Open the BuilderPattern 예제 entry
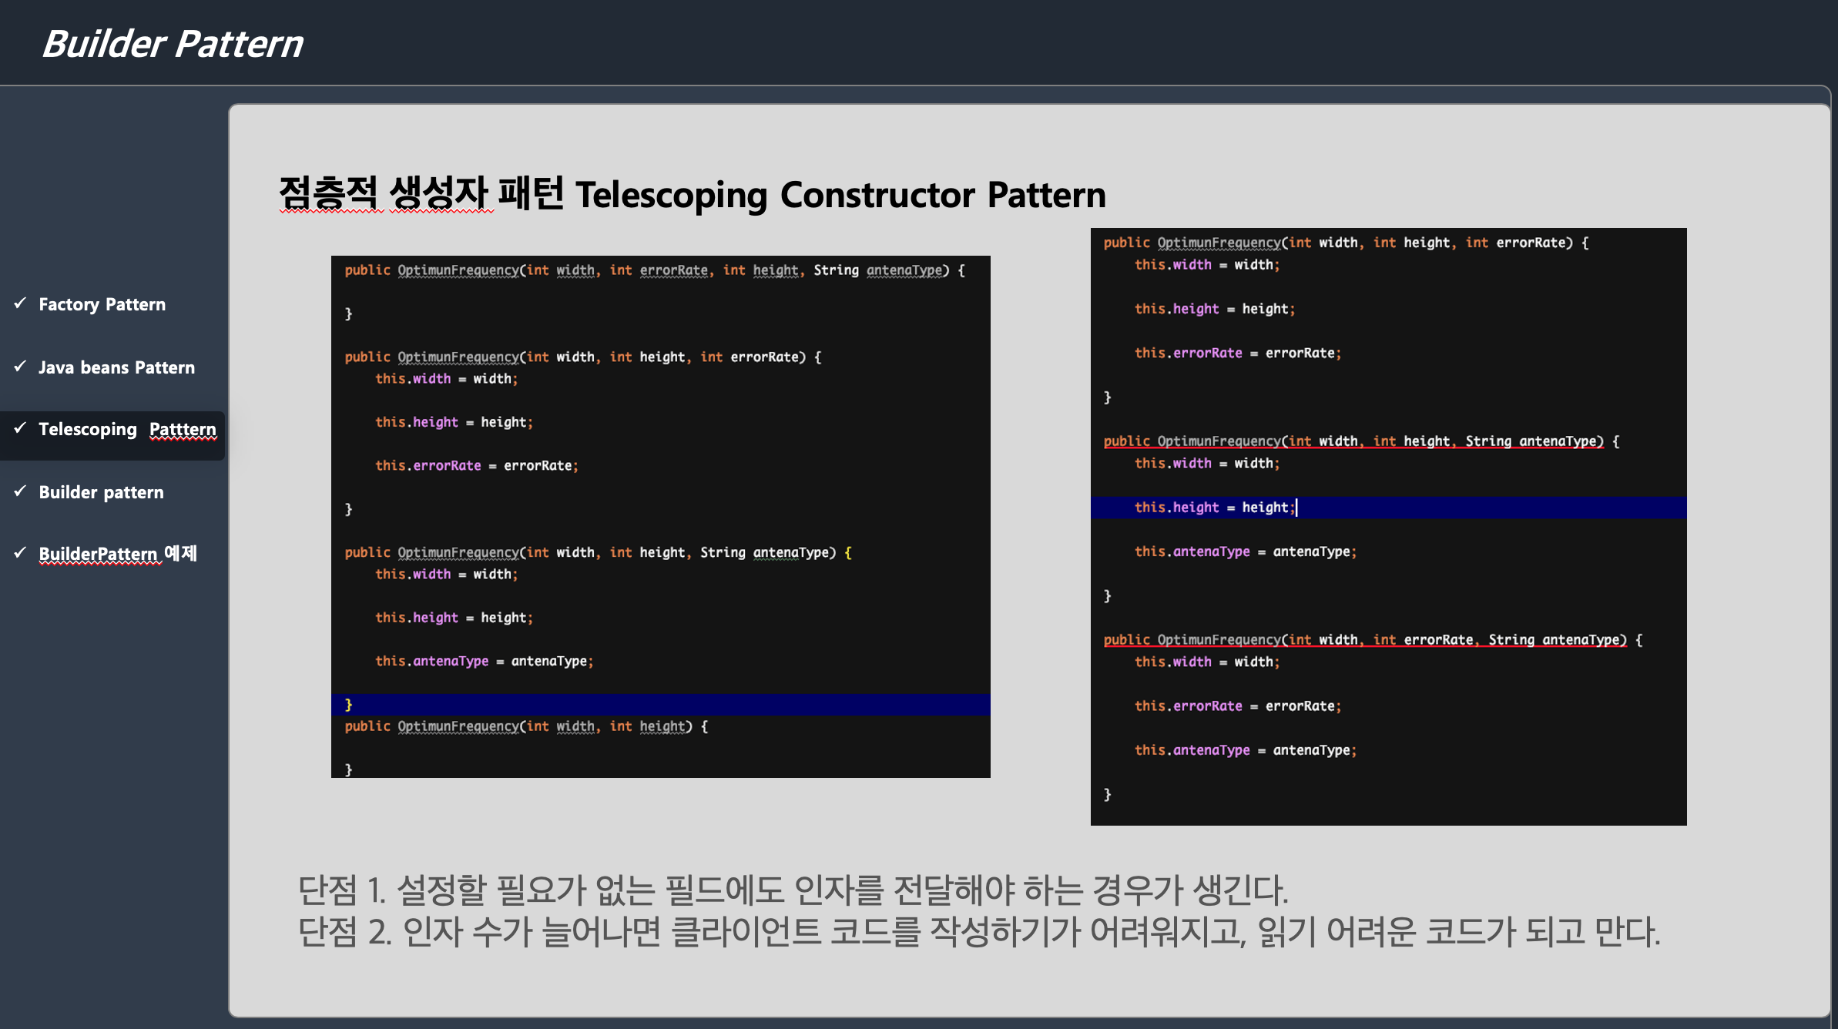Image resolution: width=1838 pixels, height=1029 pixels. pyautogui.click(x=118, y=554)
